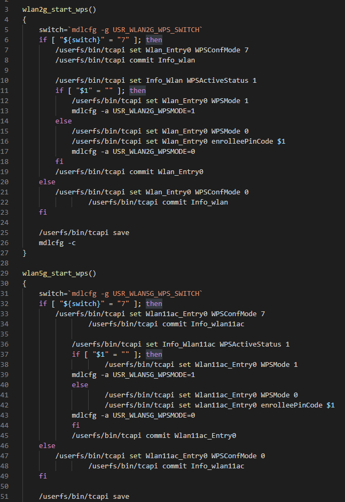Image resolution: width=345 pixels, height=502 pixels.
Task: Click the wlan5g_start_wps() function name
Action: click(59, 273)
